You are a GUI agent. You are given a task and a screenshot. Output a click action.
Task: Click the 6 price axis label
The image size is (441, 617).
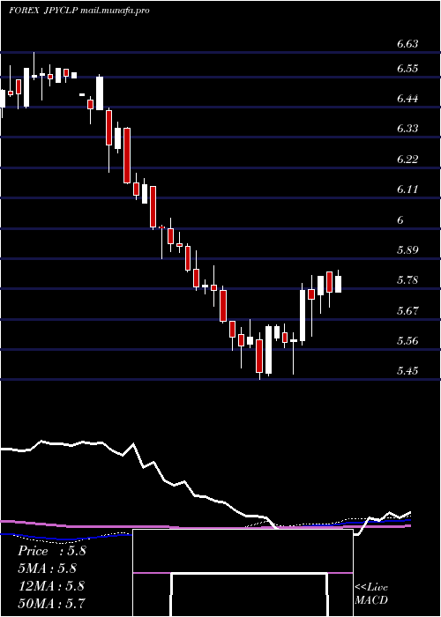(400, 219)
